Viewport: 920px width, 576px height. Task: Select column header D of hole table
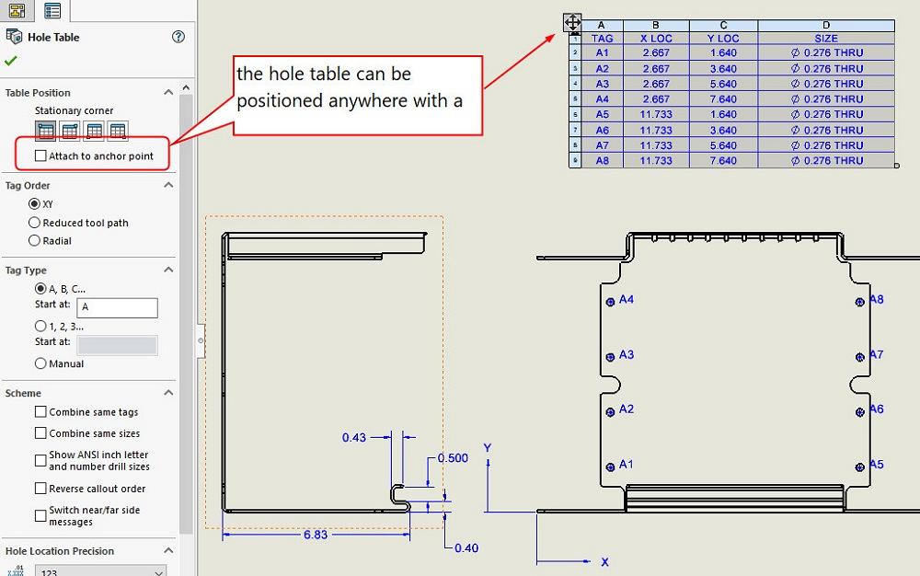click(x=826, y=25)
